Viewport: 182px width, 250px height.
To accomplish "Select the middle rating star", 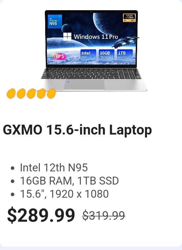I will [31, 94].
